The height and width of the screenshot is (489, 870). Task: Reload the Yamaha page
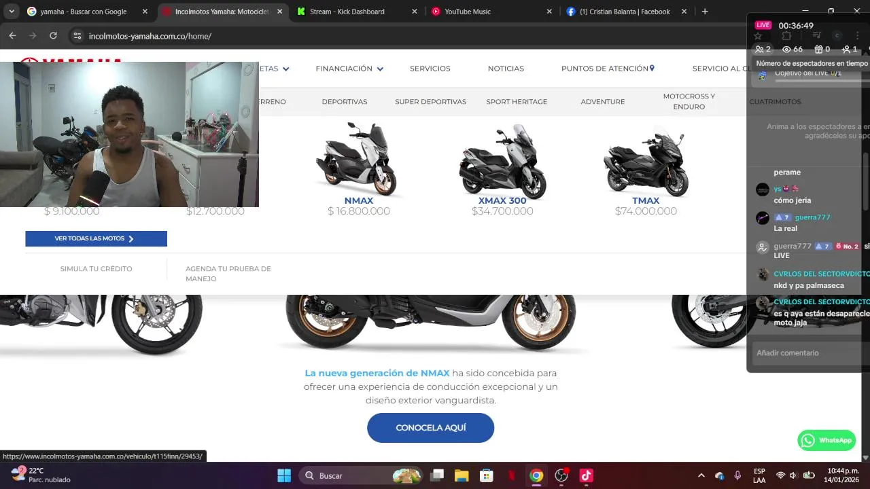(53, 36)
